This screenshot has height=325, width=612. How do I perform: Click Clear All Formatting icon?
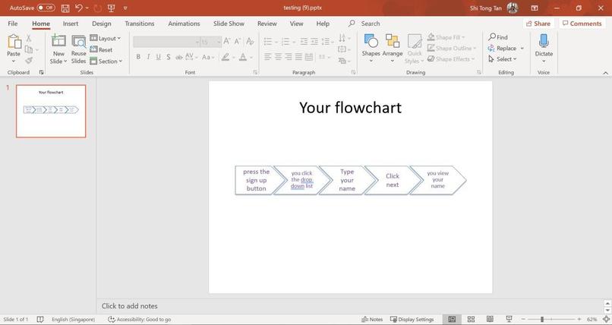[x=250, y=41]
